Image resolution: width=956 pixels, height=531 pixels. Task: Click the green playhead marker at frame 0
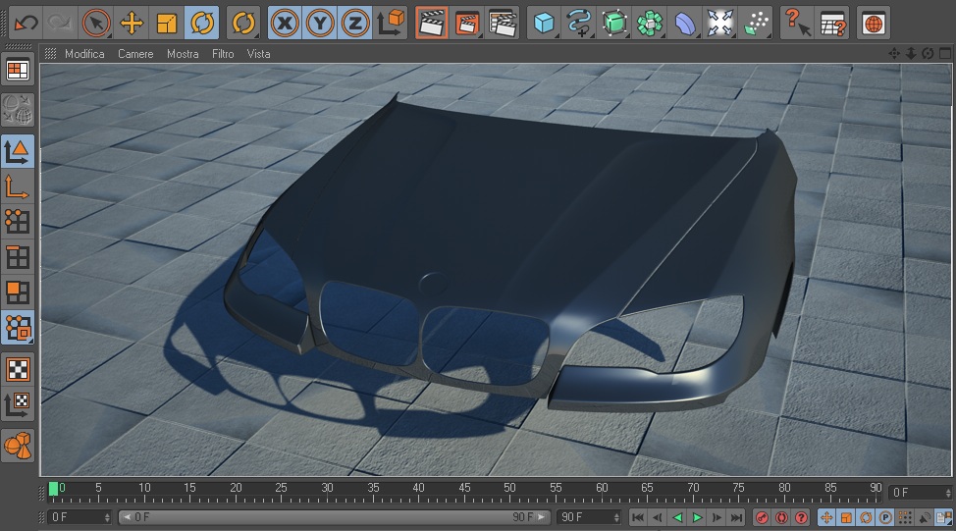(54, 489)
